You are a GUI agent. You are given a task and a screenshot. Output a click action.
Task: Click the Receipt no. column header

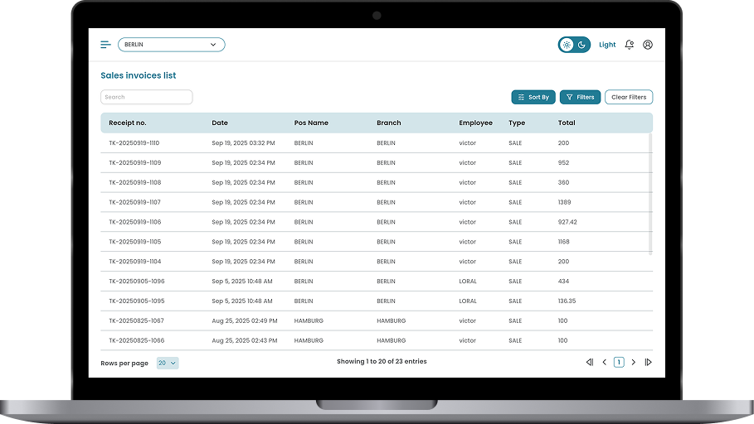128,123
